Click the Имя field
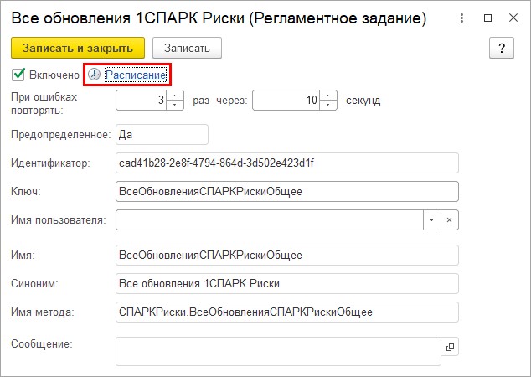 click(x=287, y=255)
